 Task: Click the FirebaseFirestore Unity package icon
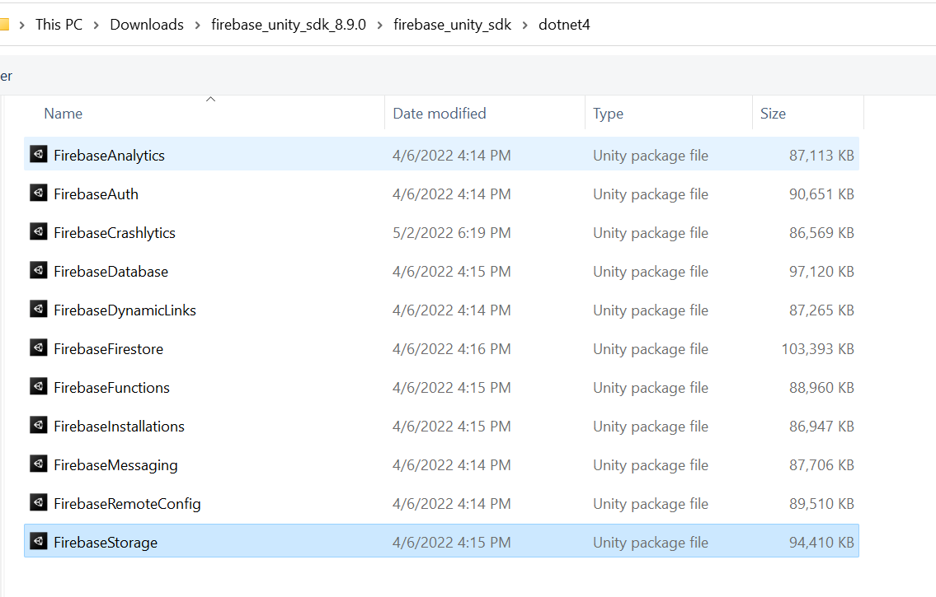(x=39, y=348)
